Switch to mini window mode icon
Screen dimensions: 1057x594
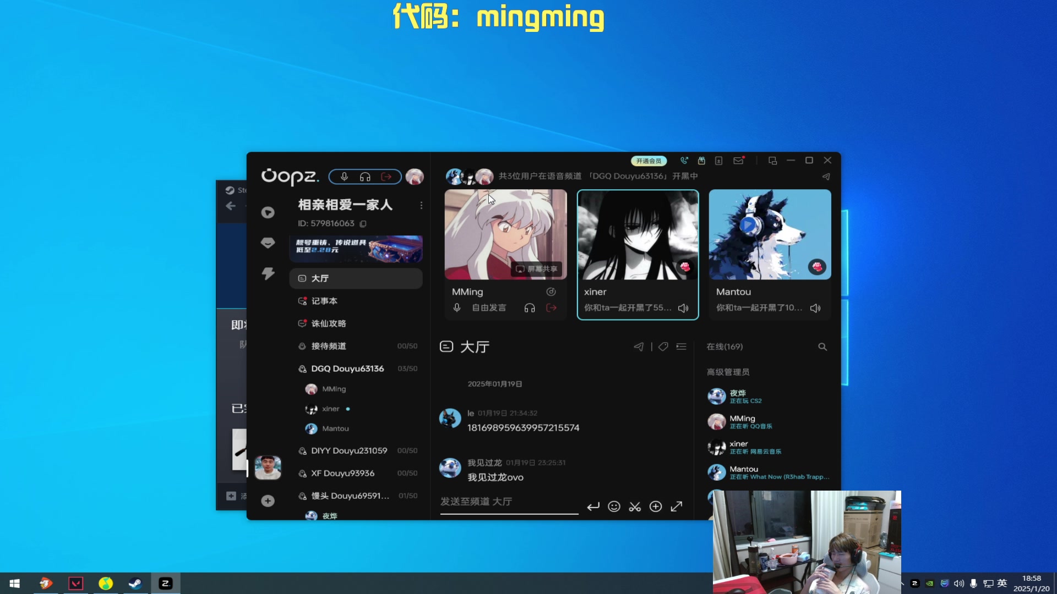(772, 161)
